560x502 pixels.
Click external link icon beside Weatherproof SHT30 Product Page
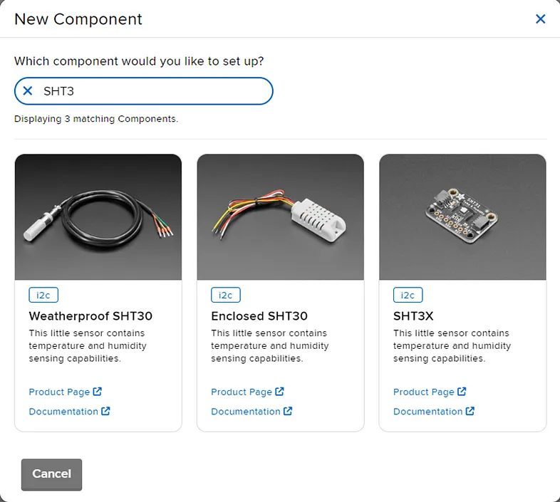tap(98, 392)
